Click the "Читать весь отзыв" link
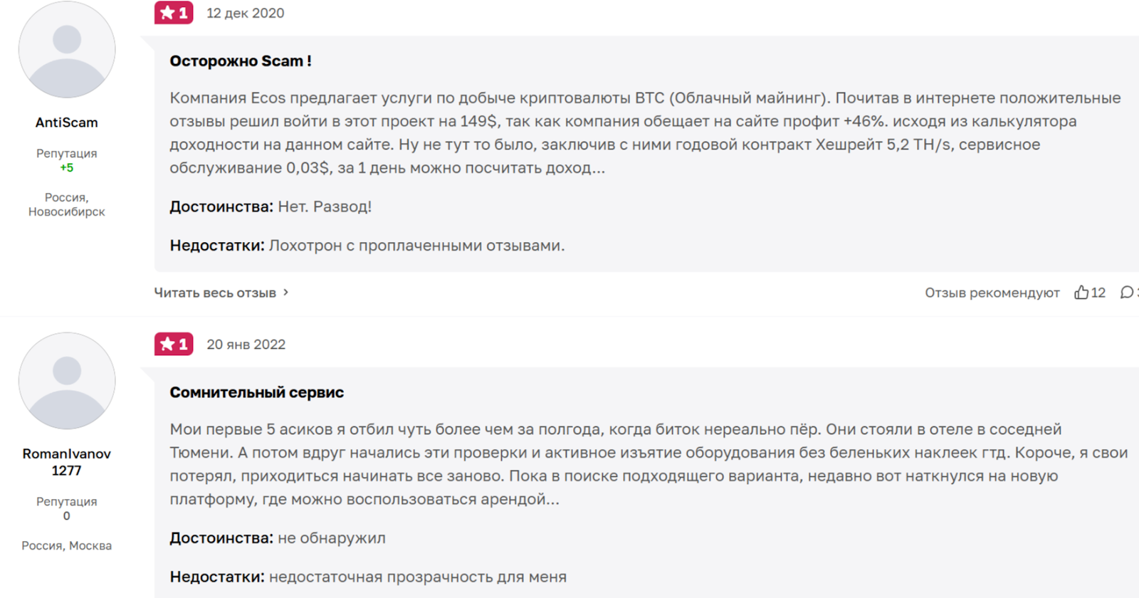1139x598 pixels. (x=215, y=293)
